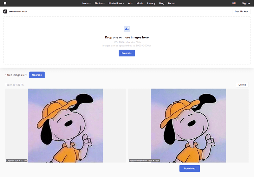Click the Smart Upscaler logo icon
This screenshot has width=254, height=177.
click(x=5, y=11)
